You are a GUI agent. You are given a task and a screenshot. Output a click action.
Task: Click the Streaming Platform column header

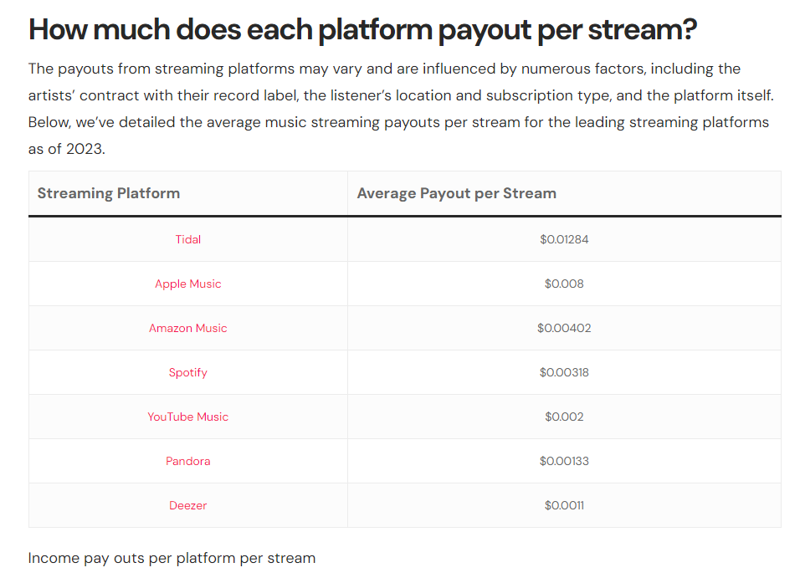109,193
